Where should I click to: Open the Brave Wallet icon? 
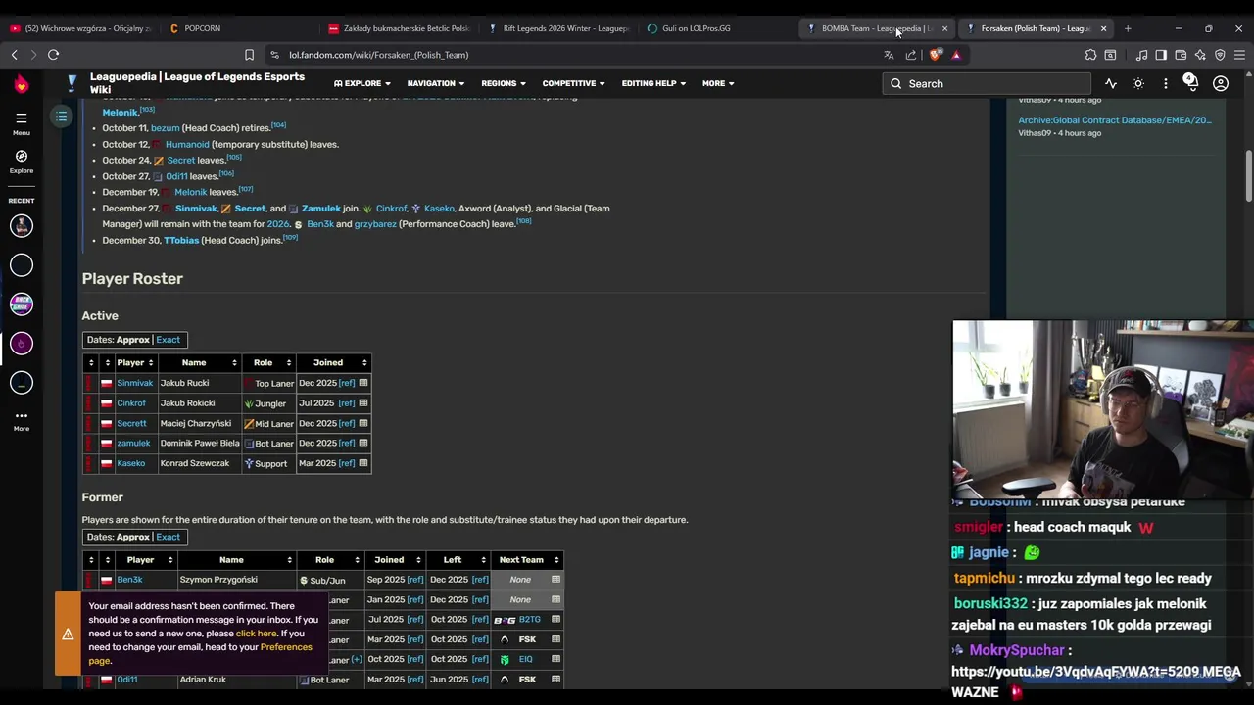click(x=1181, y=55)
